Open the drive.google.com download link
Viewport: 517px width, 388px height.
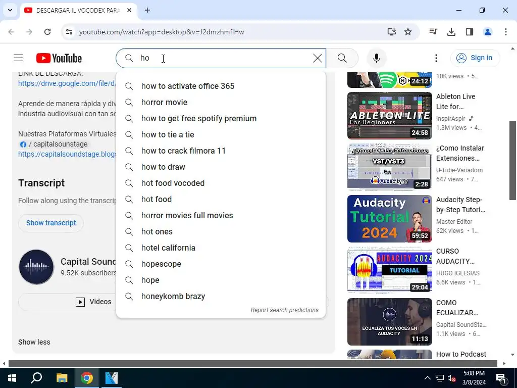67,83
